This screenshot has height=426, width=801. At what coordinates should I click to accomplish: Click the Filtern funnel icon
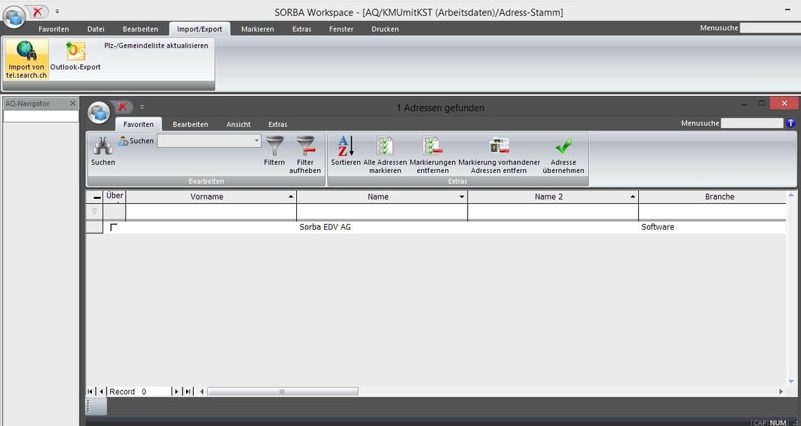point(274,146)
